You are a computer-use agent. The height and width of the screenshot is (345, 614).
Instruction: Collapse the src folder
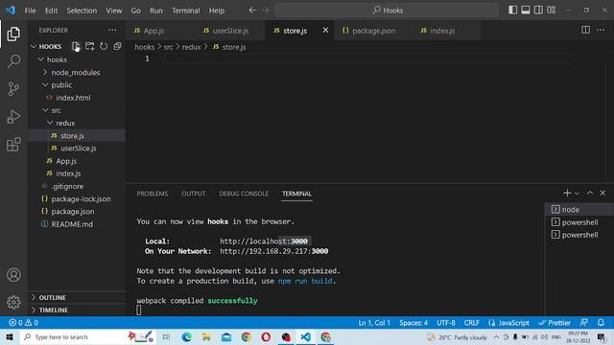tap(45, 110)
